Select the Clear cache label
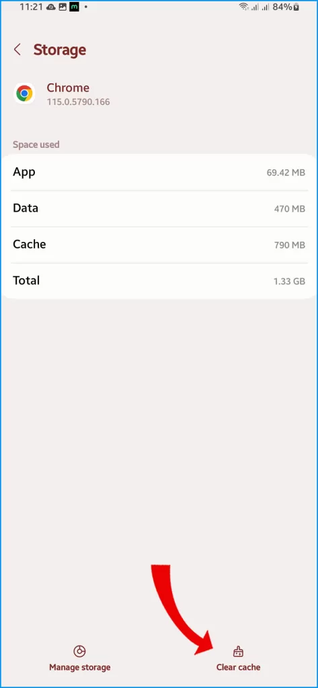318x688 pixels. pyautogui.click(x=238, y=667)
